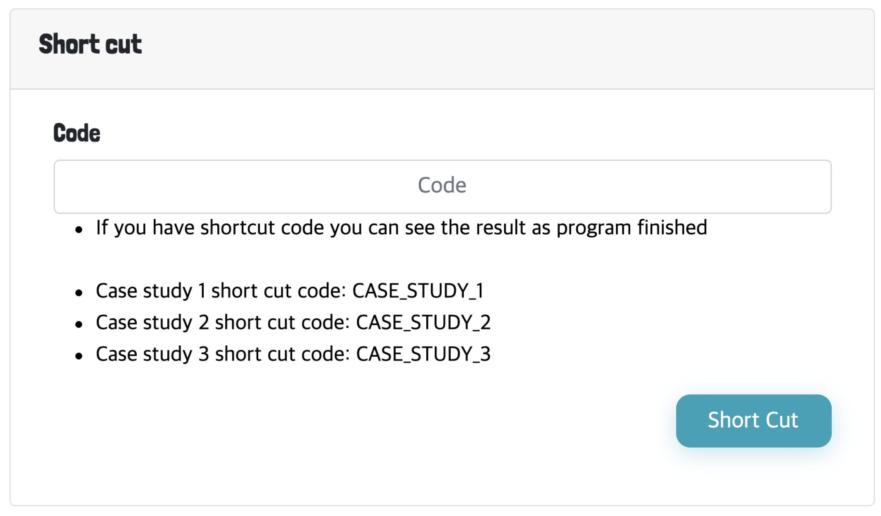Select the CASE_STUDY_1 code text
The width and height of the screenshot is (881, 516).
coord(418,291)
